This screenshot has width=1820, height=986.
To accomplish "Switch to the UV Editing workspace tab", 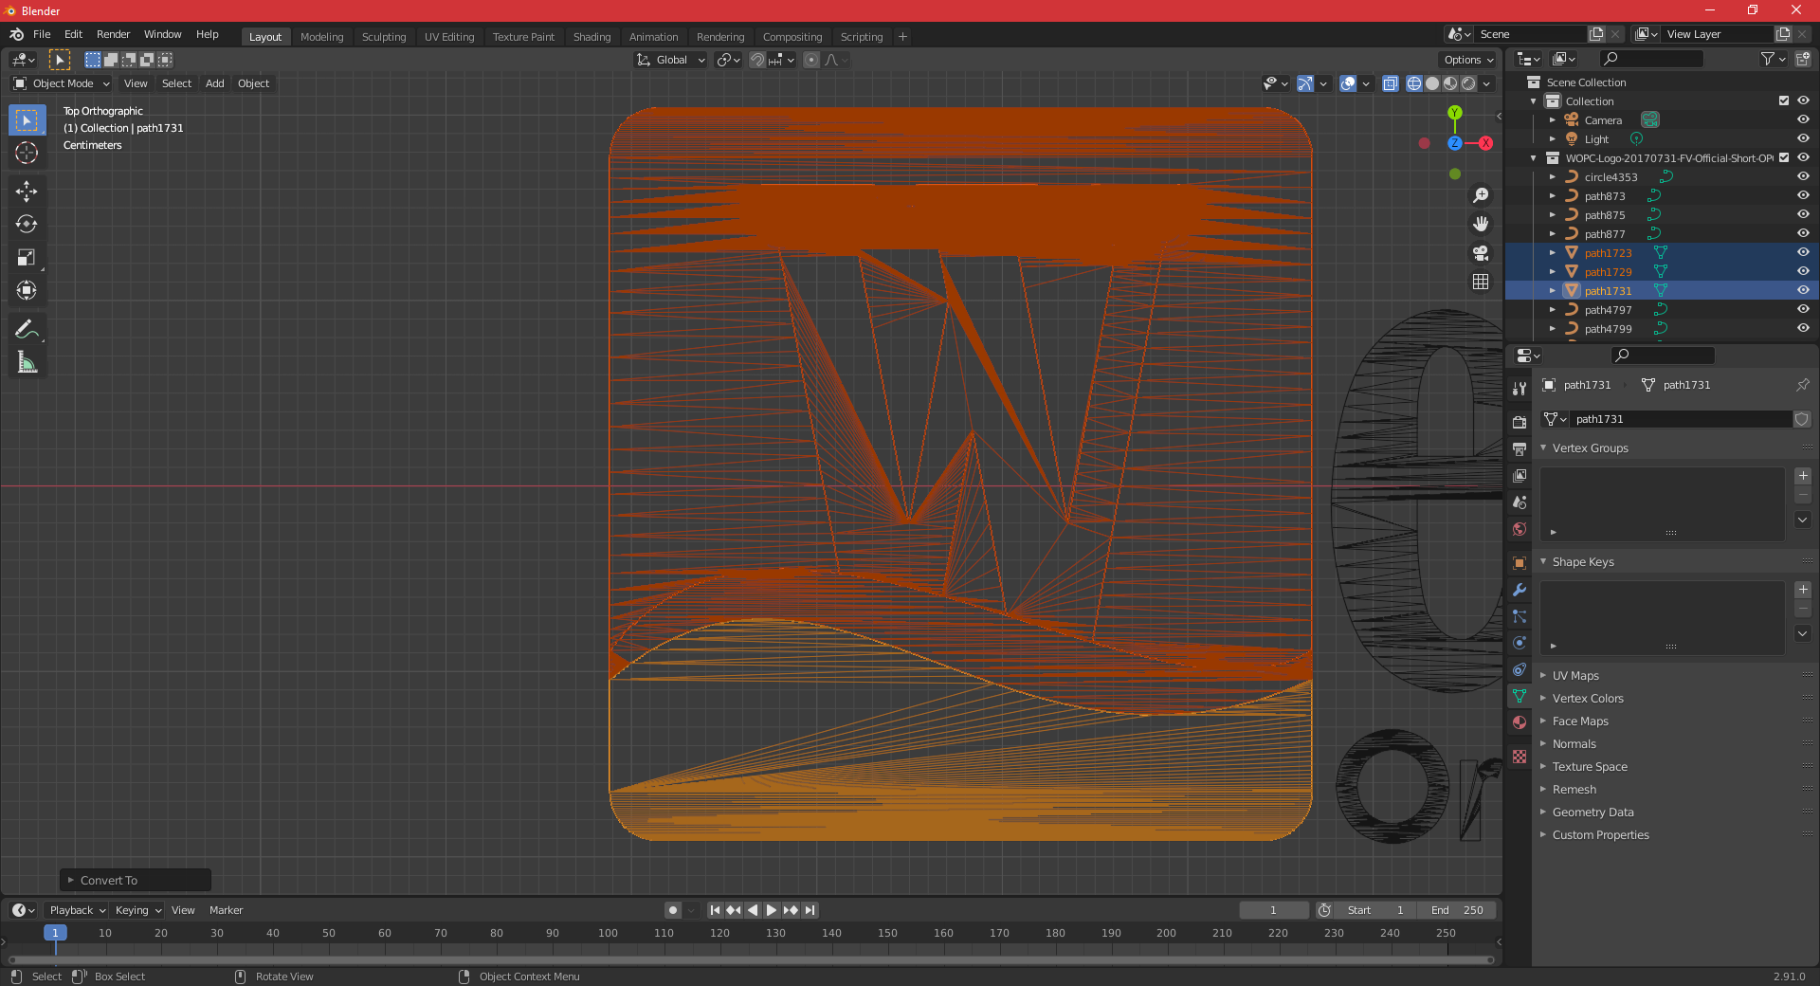I will pos(449,37).
